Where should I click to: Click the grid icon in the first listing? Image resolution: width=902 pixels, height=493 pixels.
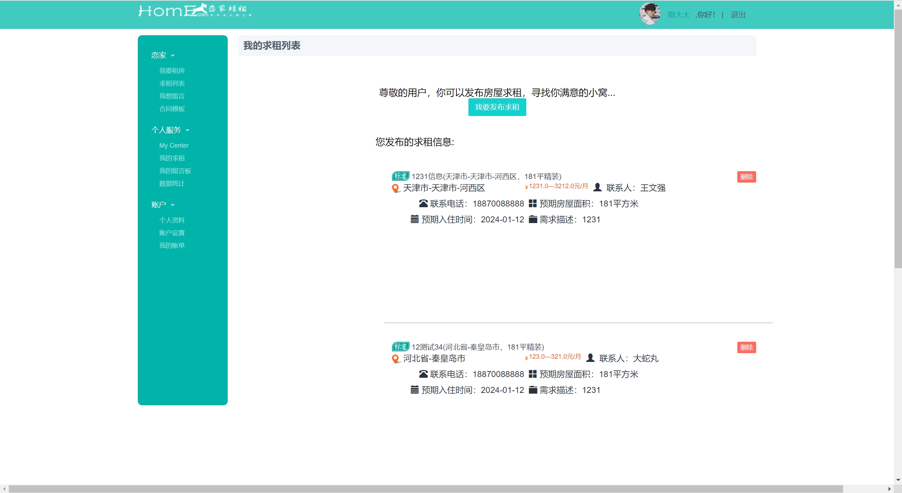[533, 204]
